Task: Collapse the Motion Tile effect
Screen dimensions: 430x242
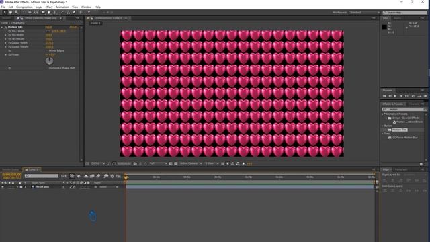Action: [x=2, y=27]
